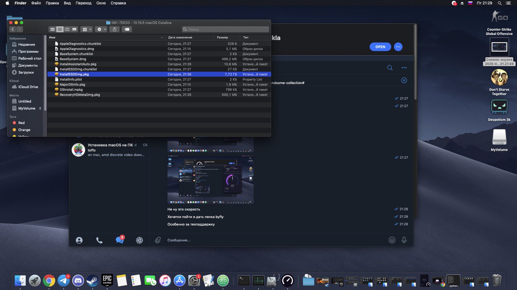The width and height of the screenshot is (517, 290).
Task: Open Загрузки in Finder sidebar
Action: coord(26,72)
